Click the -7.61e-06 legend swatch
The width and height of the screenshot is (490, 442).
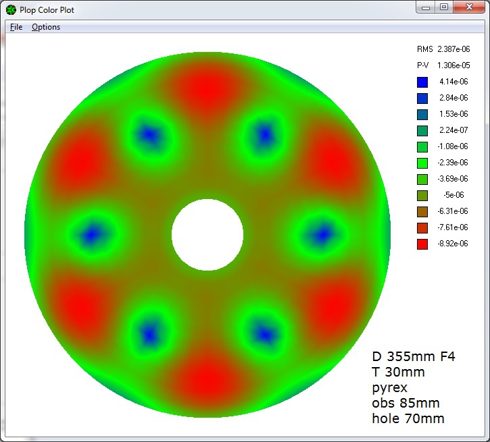422,228
